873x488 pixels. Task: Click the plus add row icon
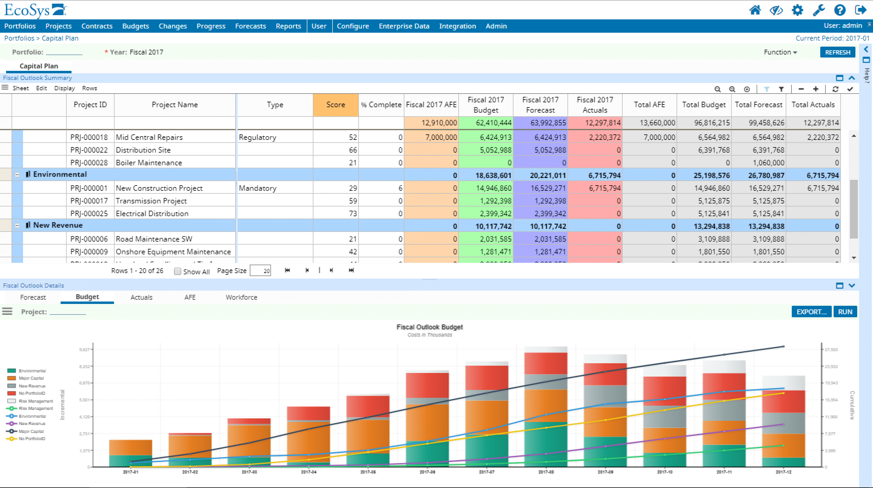pos(816,89)
